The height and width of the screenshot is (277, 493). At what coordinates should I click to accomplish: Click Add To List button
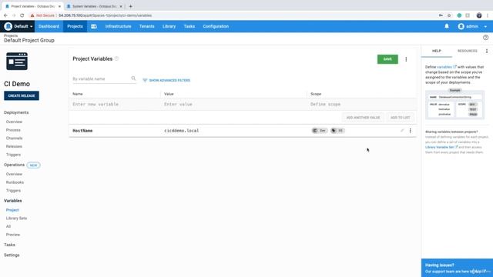pyautogui.click(x=400, y=118)
